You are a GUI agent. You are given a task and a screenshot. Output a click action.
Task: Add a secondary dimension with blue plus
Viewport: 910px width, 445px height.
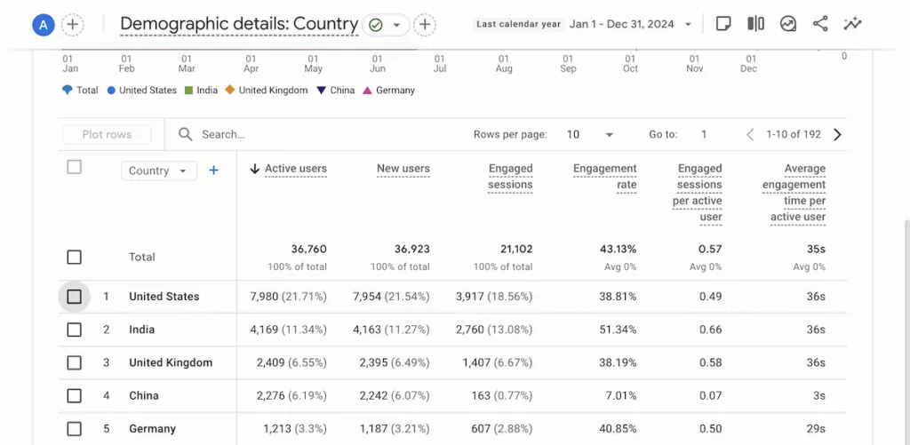(213, 171)
